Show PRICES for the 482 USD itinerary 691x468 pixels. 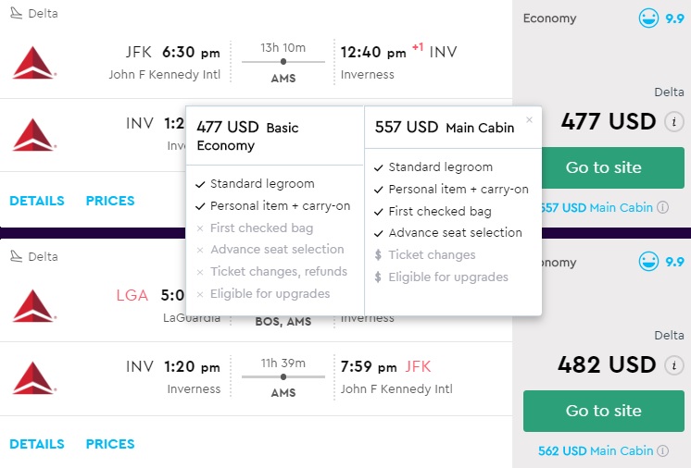[x=110, y=444]
